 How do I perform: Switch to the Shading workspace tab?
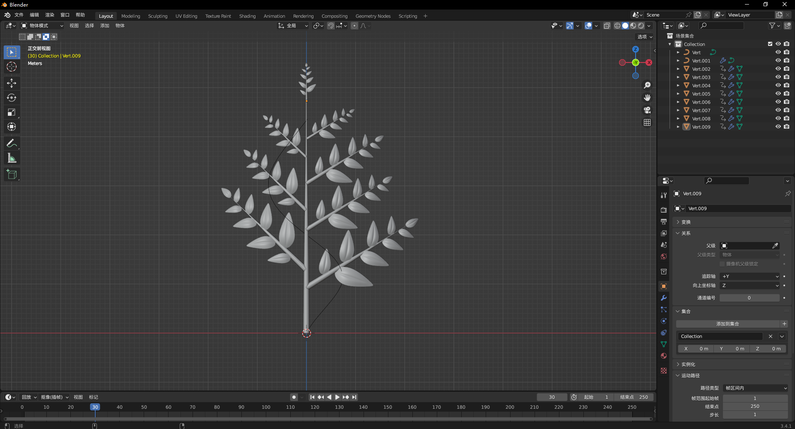(247, 16)
